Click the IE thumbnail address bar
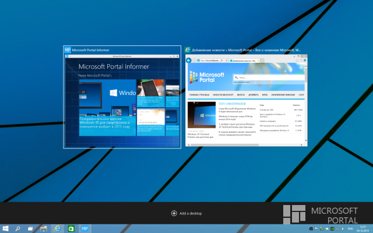373x233 pixels. pos(212,61)
